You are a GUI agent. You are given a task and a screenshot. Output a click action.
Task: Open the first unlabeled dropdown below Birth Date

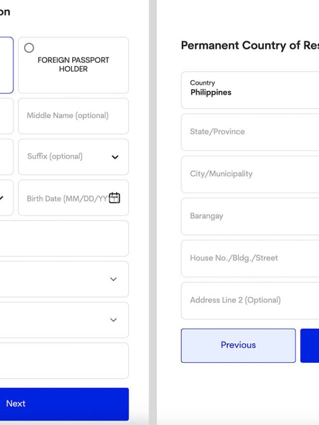coord(113,279)
